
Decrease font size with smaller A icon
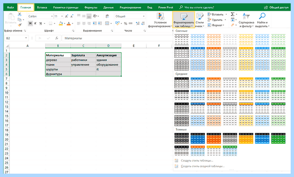[72, 16]
